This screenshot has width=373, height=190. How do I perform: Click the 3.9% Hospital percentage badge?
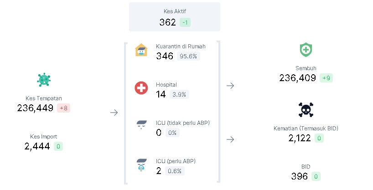pos(179,94)
